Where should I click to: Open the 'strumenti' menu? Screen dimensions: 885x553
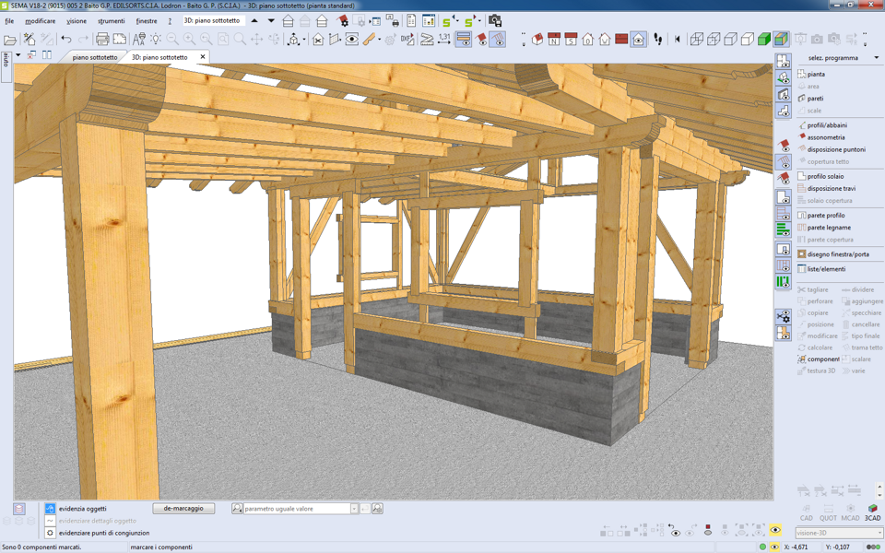pyautogui.click(x=111, y=20)
